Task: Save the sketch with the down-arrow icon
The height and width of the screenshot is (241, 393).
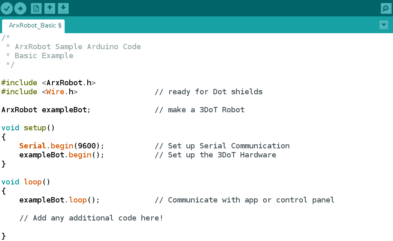Action: [63, 9]
